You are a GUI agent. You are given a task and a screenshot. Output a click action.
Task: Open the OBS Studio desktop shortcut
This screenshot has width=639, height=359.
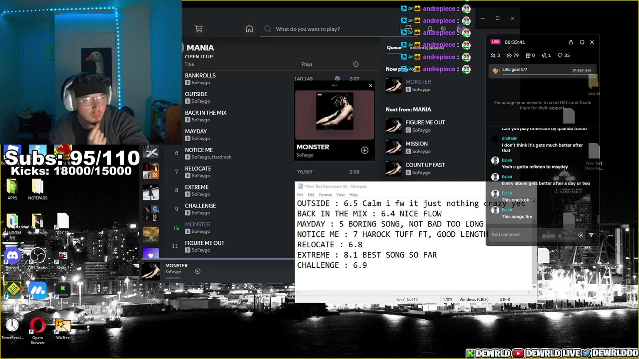37,259
